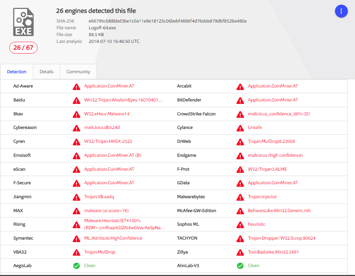
Task: Click Cybereason result malicious.db524d
Action: pos(102,127)
